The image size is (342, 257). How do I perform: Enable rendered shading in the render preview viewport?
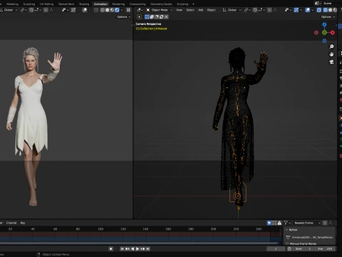117,10
